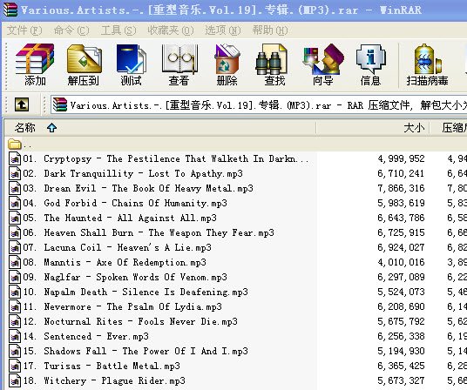This screenshot has height=390, width=467.
Task: Click mp3 icon of 02. Dark Tranquillity
Action: (15, 173)
